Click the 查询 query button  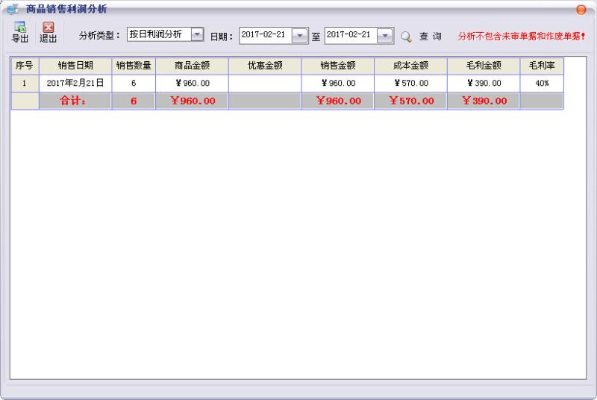click(x=431, y=37)
